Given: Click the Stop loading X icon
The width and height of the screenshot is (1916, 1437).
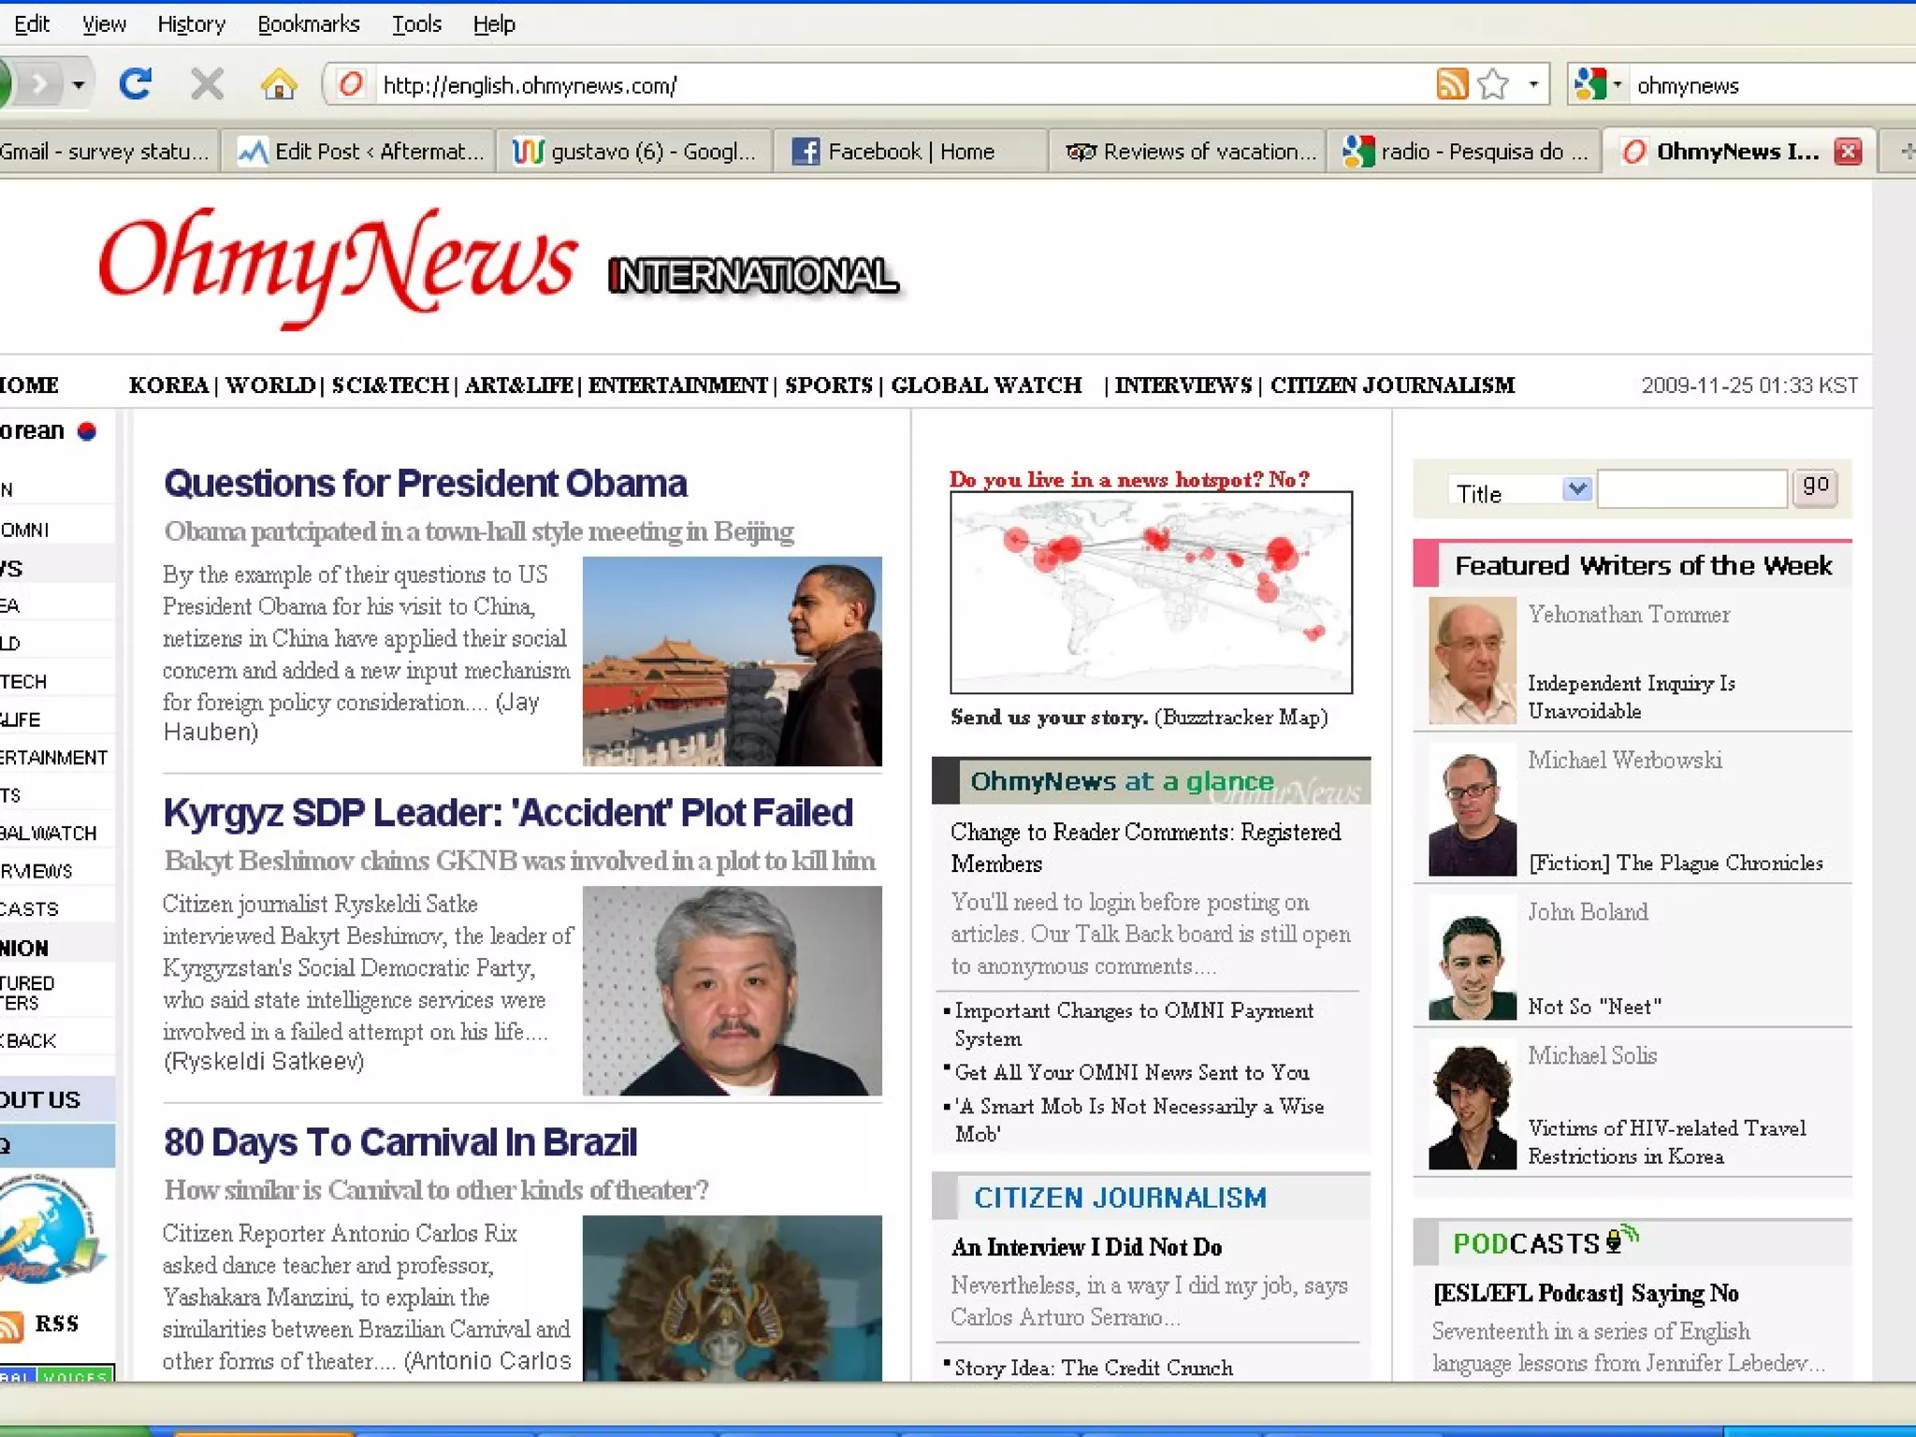Looking at the screenshot, I should point(207,85).
